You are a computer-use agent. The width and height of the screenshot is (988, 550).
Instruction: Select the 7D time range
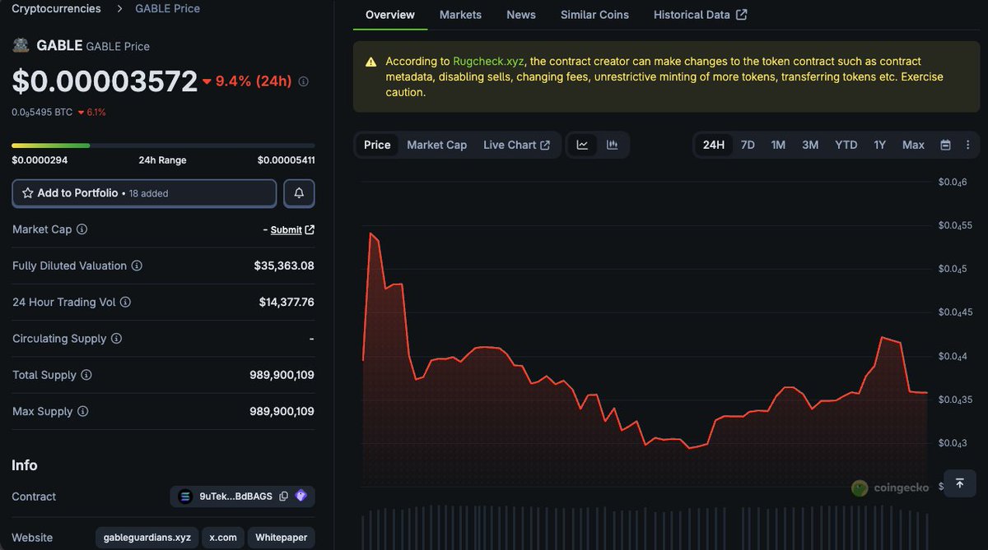748,145
